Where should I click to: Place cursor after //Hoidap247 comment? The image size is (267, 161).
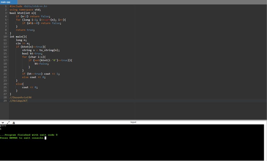27,101
